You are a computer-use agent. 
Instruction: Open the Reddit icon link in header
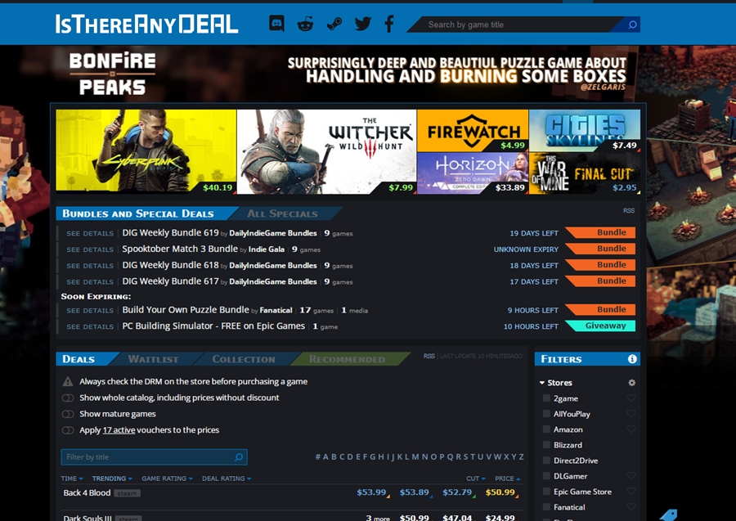(305, 24)
